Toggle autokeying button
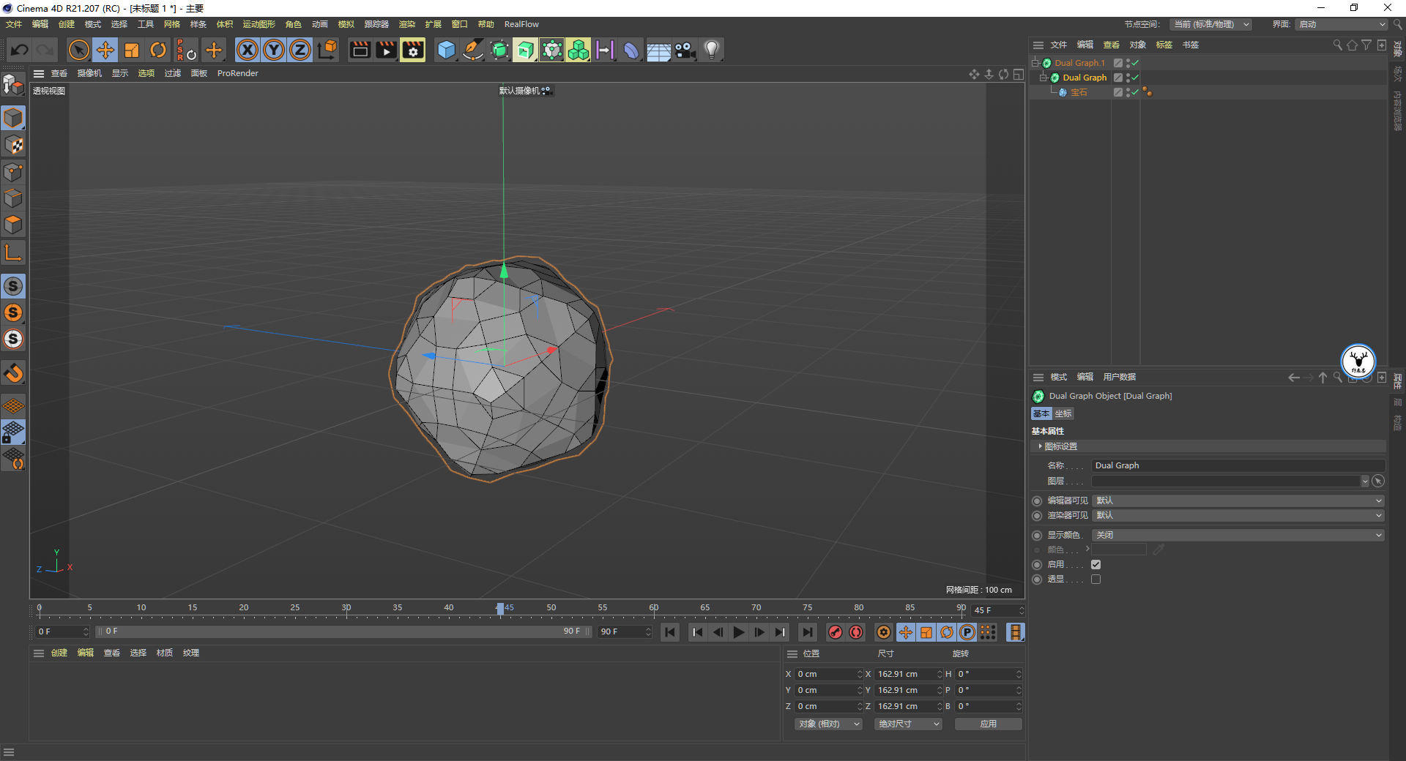Viewport: 1406px width, 761px height. pos(856,632)
